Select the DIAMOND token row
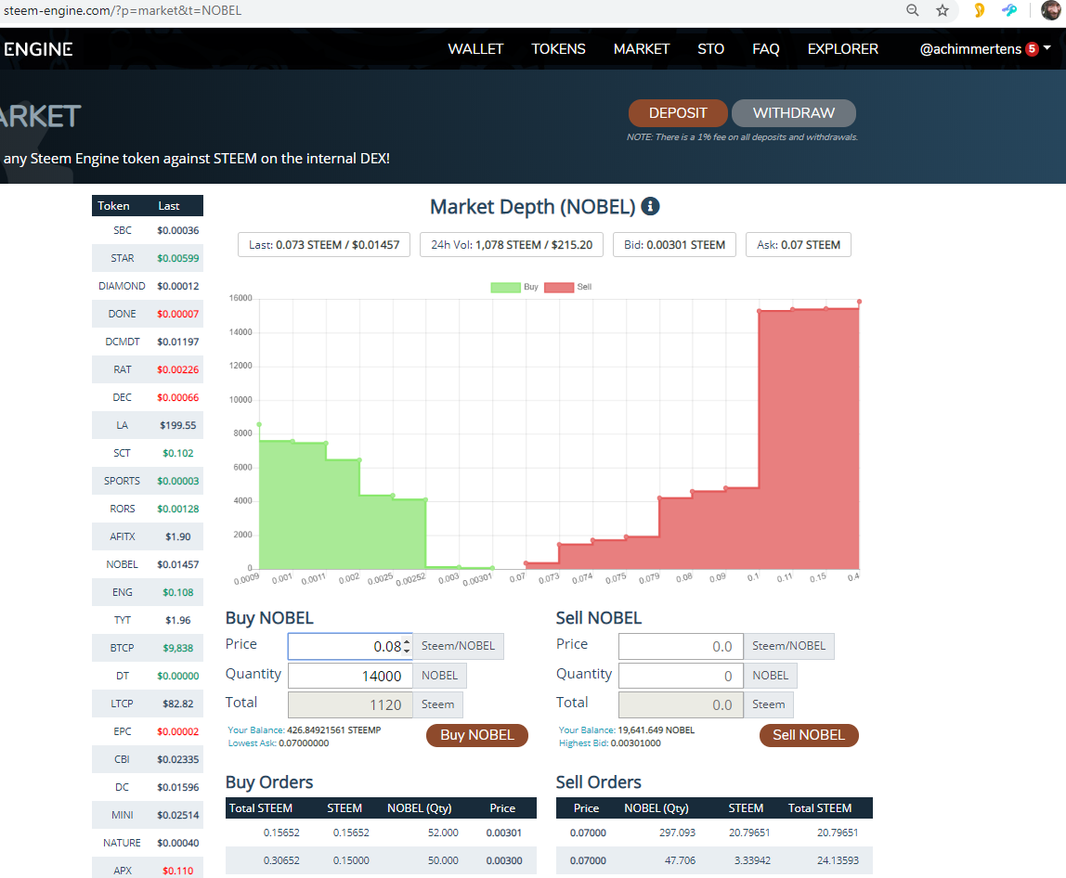Screen dimensions: 1066x878 click(x=148, y=286)
